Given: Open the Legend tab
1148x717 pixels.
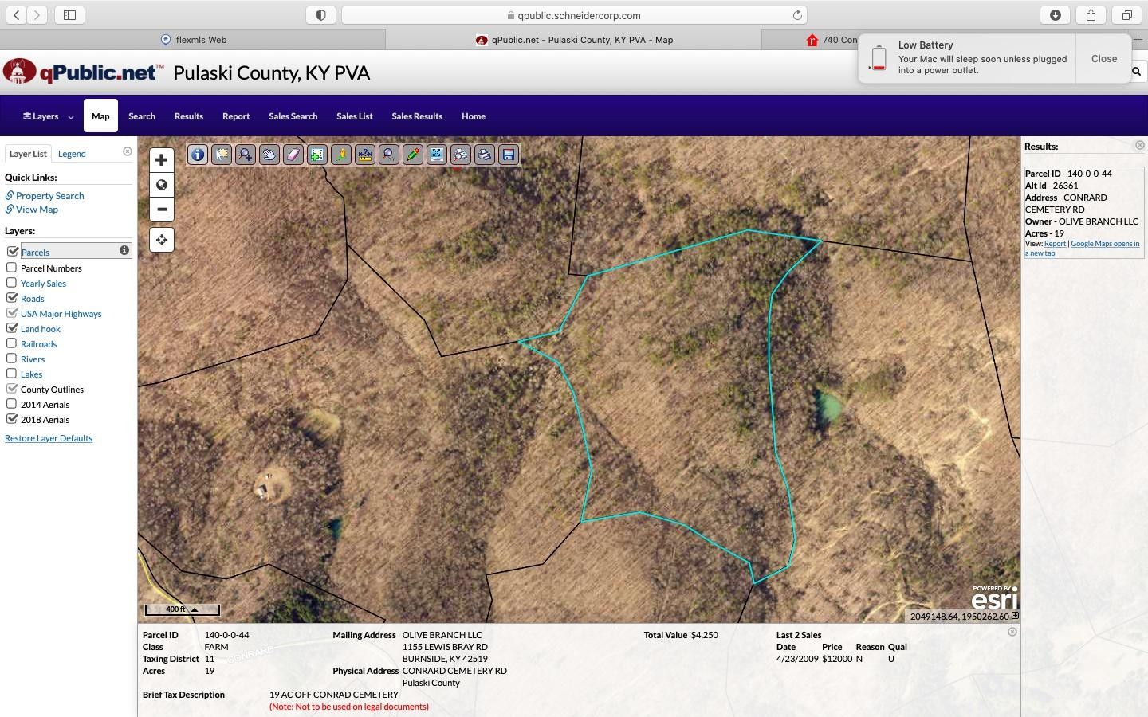Looking at the screenshot, I should click(72, 154).
